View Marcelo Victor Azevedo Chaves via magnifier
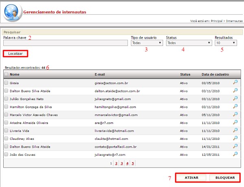Viewport: 244px width, 187px height. (235, 114)
